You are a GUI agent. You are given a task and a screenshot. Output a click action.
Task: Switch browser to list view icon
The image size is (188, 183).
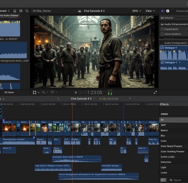[15, 11]
